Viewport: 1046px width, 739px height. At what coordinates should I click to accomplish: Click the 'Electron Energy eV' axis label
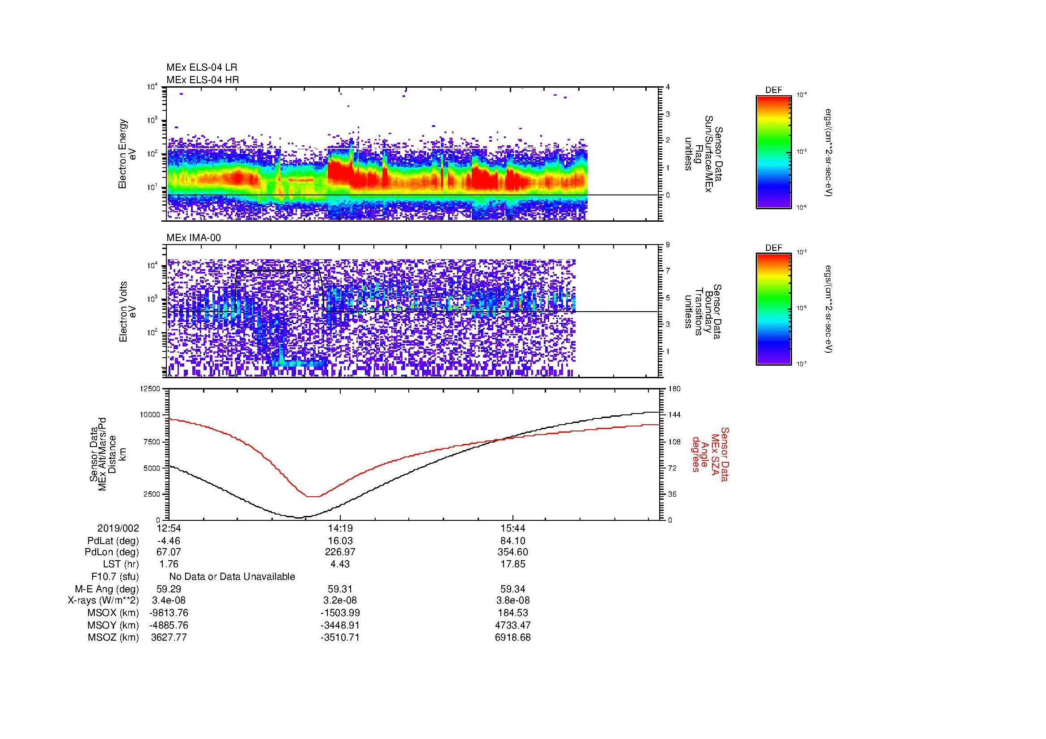[x=127, y=154]
